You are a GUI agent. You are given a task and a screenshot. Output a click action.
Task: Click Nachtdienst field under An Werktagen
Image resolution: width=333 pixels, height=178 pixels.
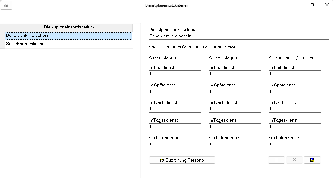pos(175,109)
